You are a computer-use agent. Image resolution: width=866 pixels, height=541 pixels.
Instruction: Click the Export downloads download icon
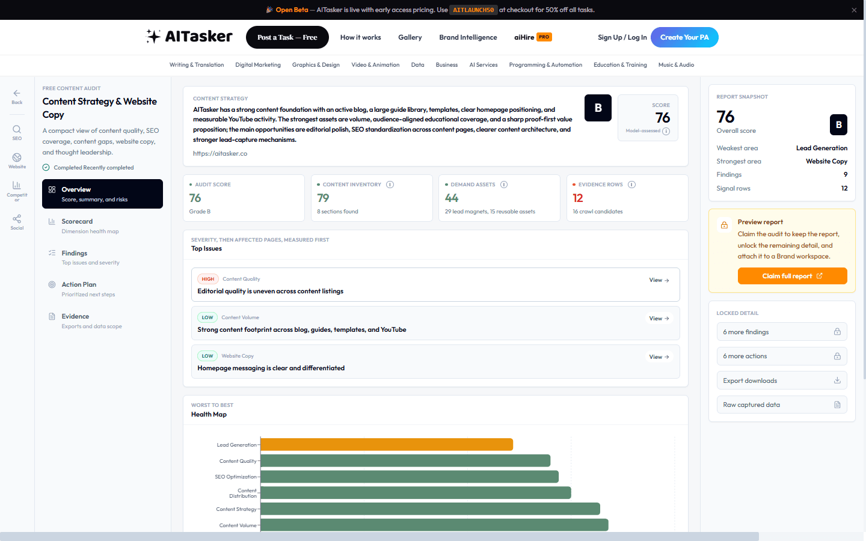[x=837, y=381]
